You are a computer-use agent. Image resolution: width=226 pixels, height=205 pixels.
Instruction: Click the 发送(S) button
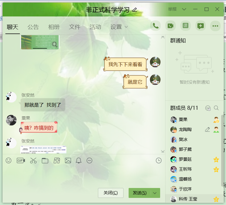click(140, 193)
